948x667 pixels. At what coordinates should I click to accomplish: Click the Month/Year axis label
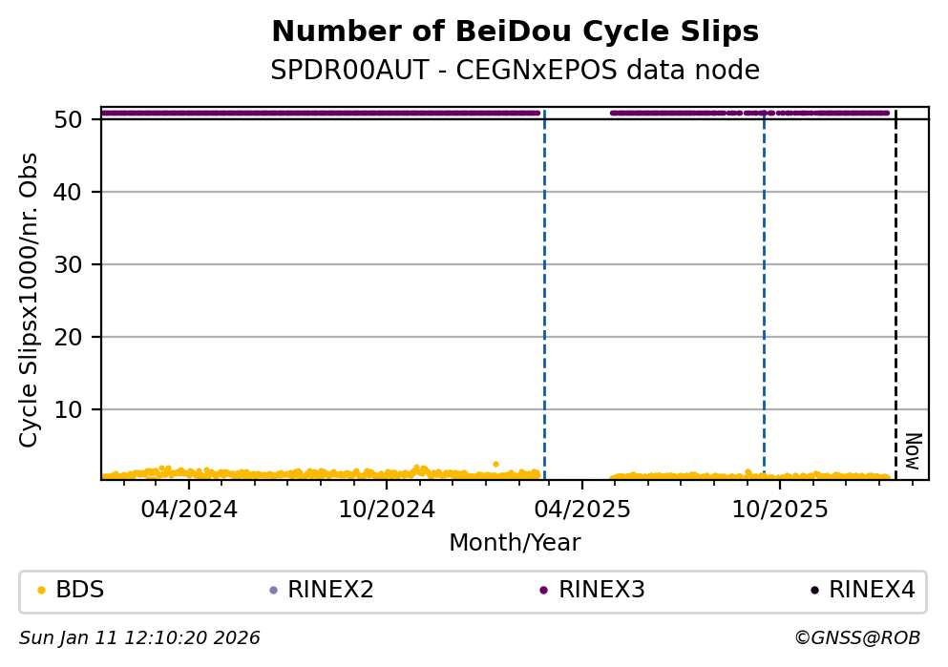(x=515, y=543)
